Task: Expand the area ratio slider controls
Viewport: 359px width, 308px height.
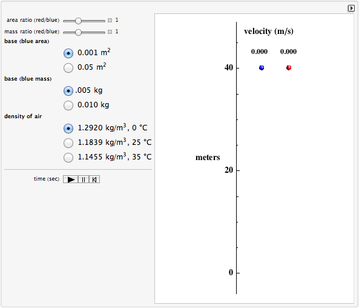Action: [x=110, y=20]
